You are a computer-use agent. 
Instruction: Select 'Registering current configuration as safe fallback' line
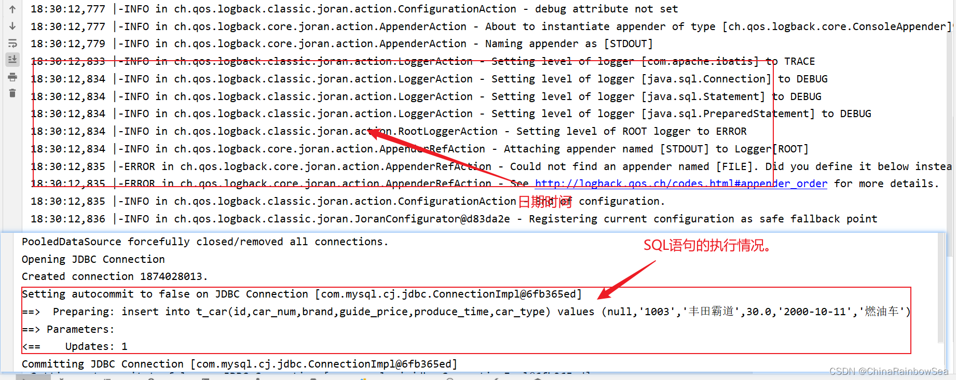(454, 219)
